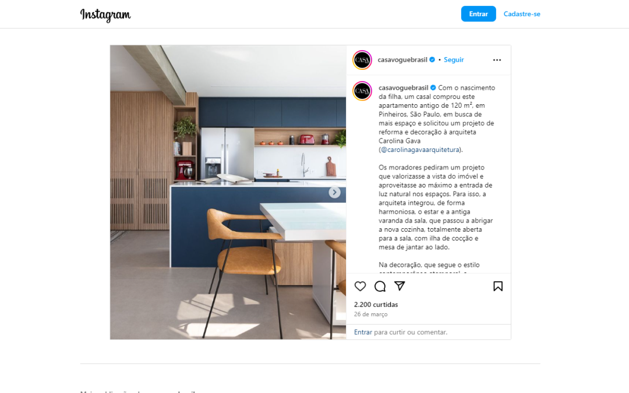Click the Instagram logo
629x393 pixels.
pos(105,15)
